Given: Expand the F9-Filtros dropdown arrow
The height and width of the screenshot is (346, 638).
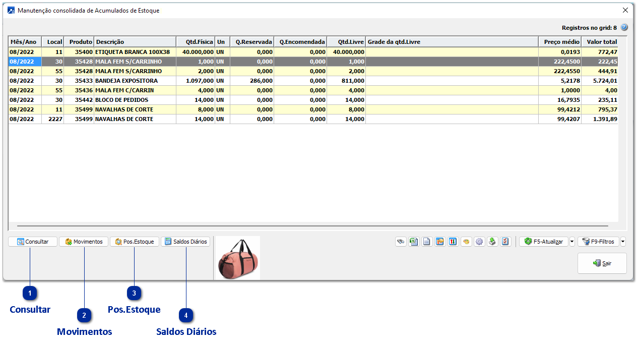Looking at the screenshot, I should point(623,242).
